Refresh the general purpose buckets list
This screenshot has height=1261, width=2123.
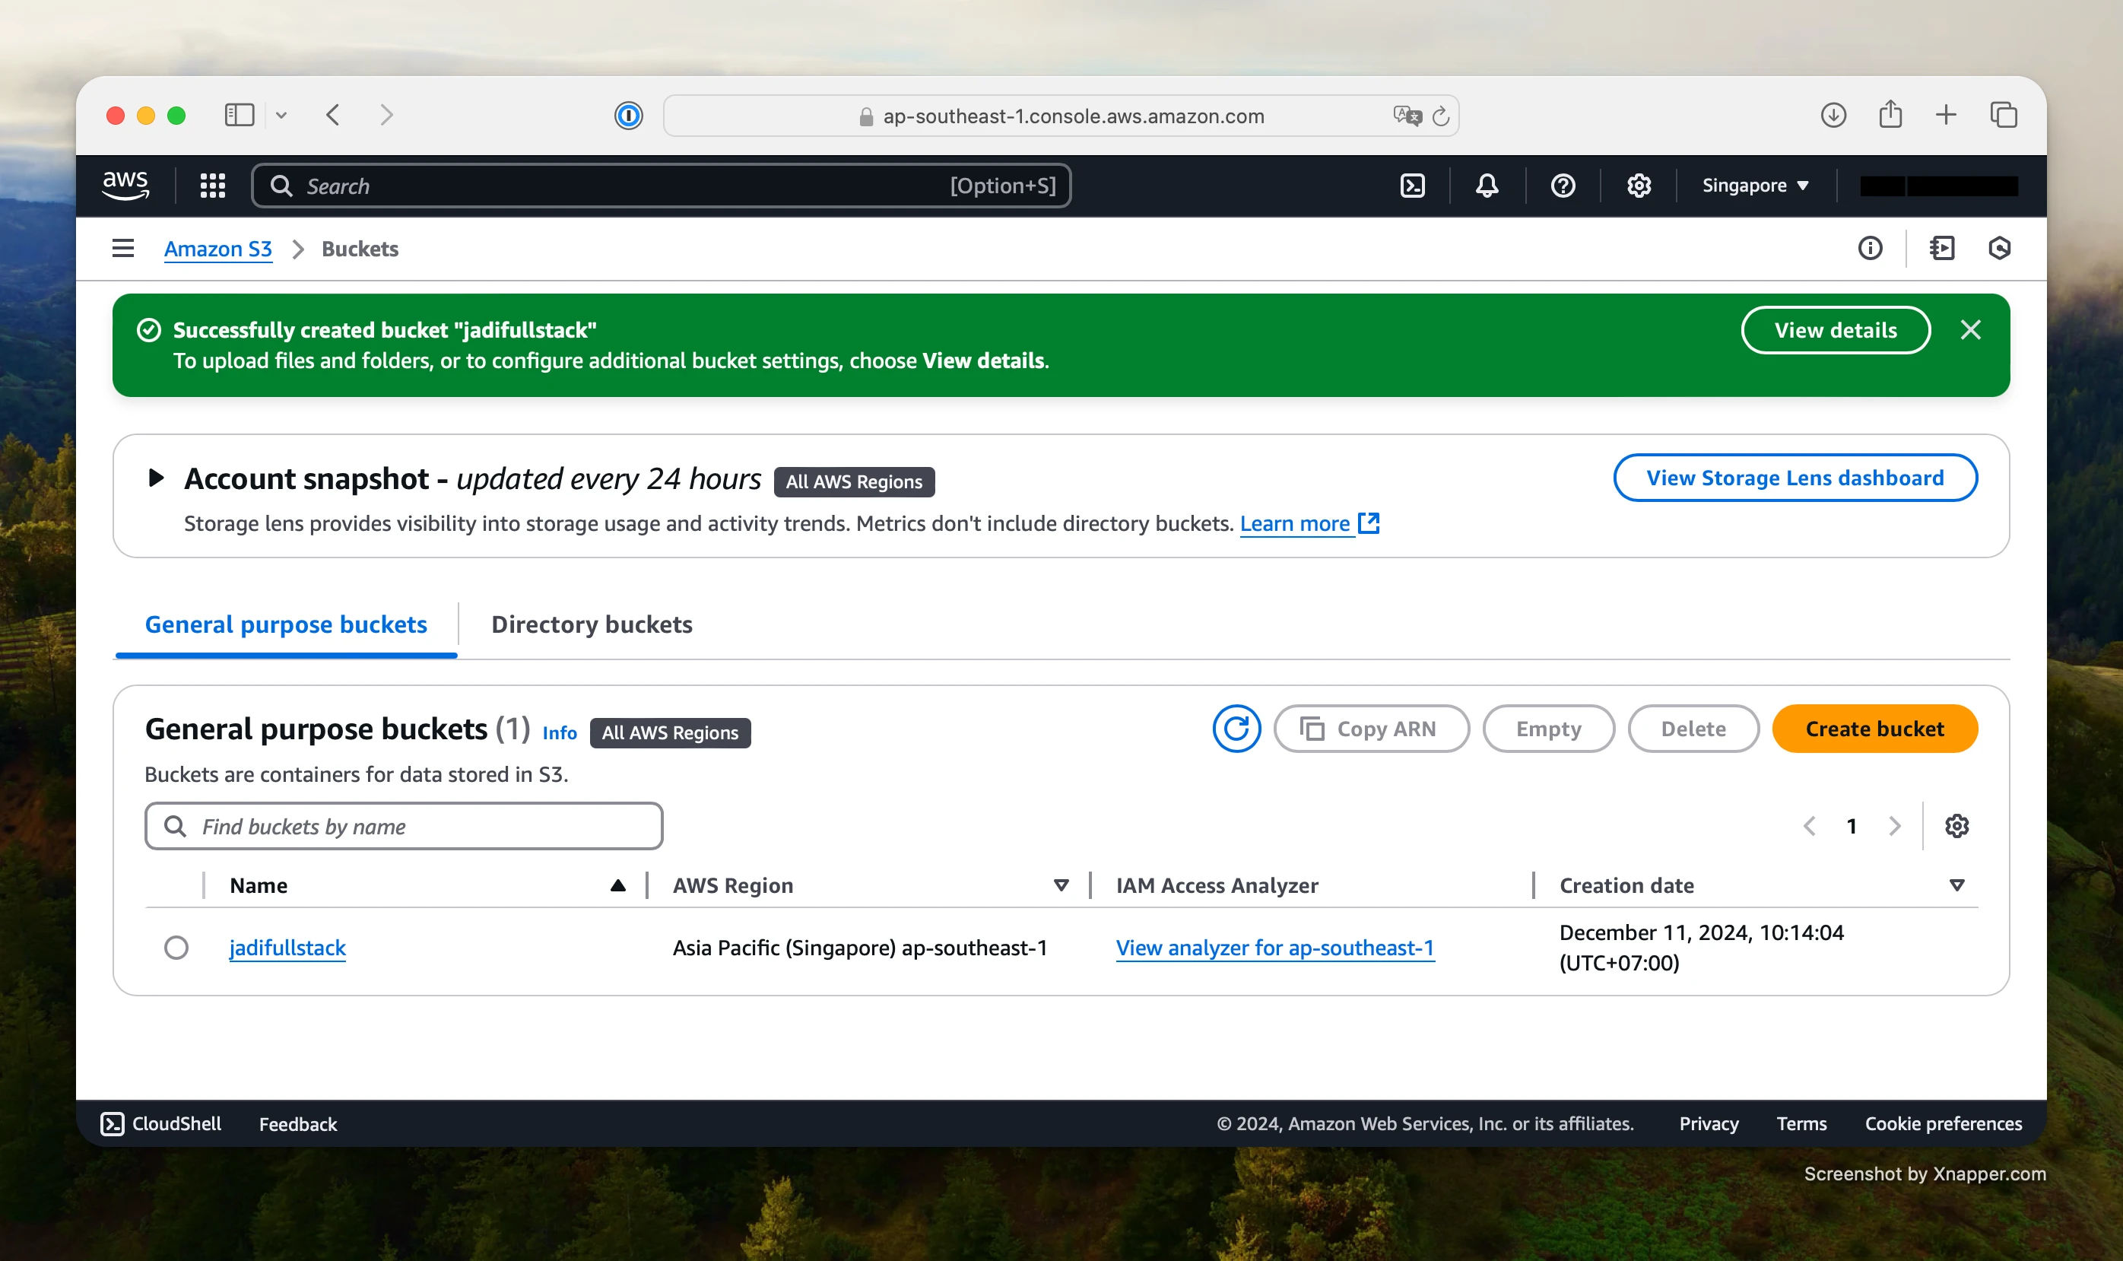click(1236, 728)
